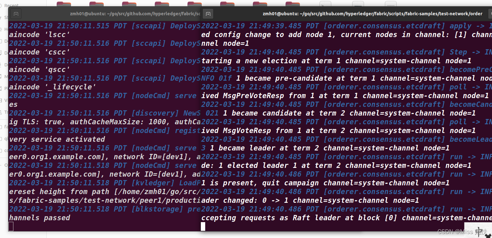Viewport: 492px width, 238px height.
Task: Click the line "aincode '_lifecycle'"
Action: pos(52,87)
